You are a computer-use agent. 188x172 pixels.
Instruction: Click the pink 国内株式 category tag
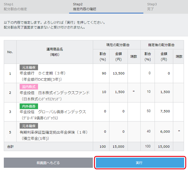click(29, 87)
